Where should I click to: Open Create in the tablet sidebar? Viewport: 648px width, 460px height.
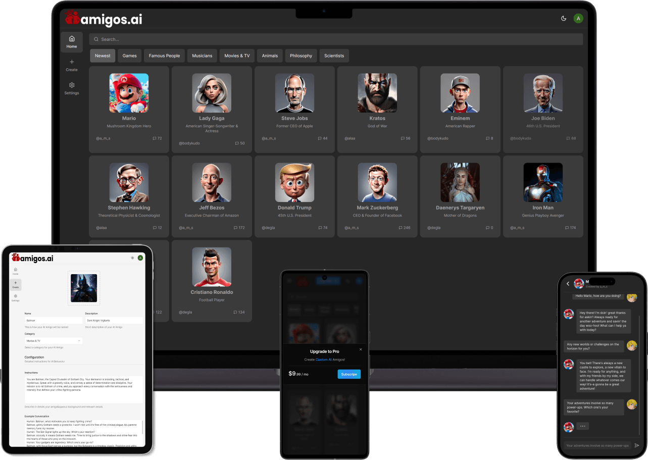[x=16, y=284]
